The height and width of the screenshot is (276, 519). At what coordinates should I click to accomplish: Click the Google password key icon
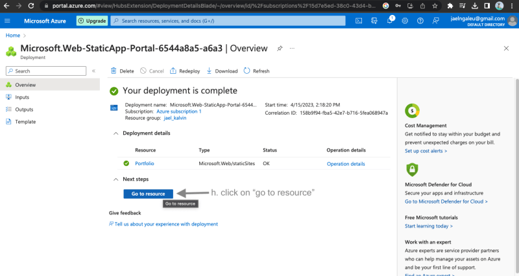[398, 6]
